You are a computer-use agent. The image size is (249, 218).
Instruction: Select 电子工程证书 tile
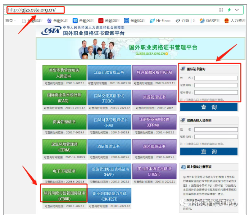pos(64,171)
